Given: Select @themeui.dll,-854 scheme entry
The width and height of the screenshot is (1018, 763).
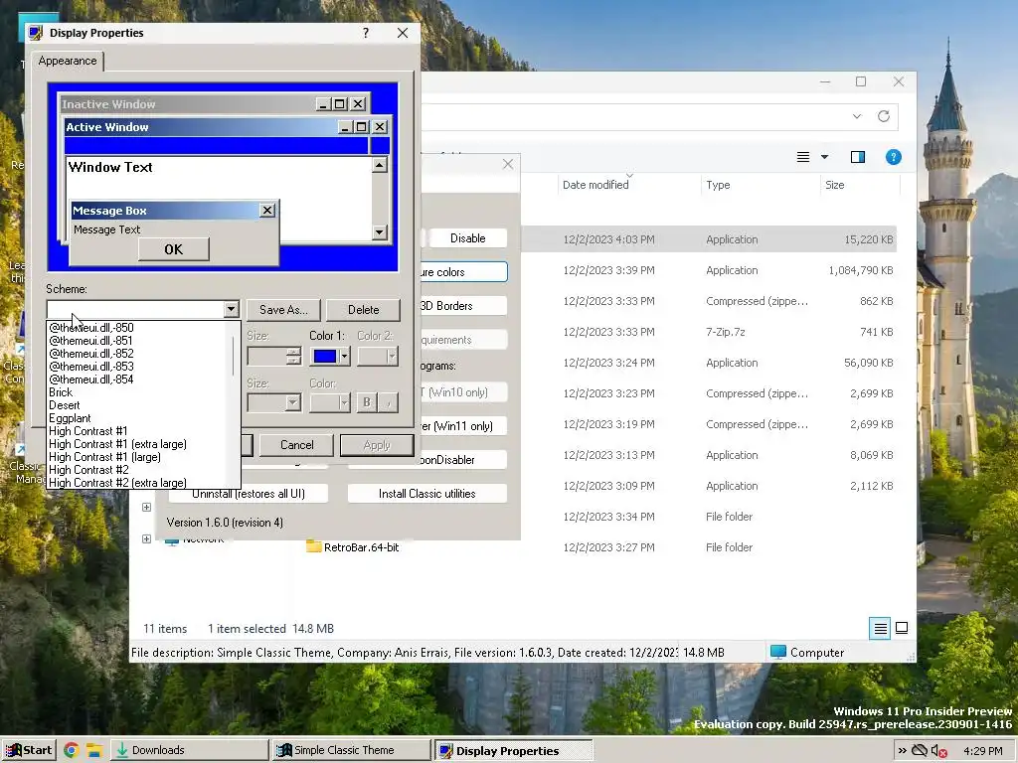Looking at the screenshot, I should coord(91,380).
